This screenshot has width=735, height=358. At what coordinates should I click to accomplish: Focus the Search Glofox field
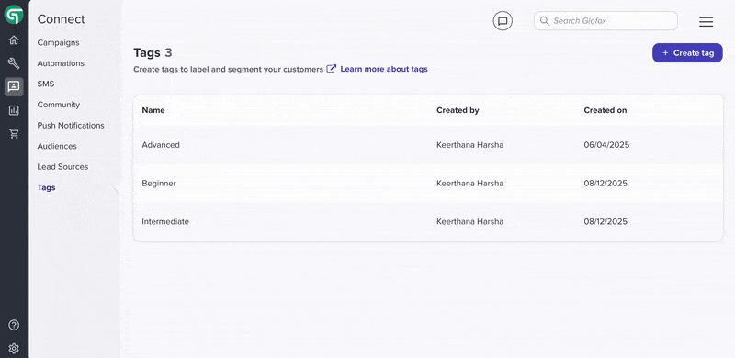tap(605, 20)
